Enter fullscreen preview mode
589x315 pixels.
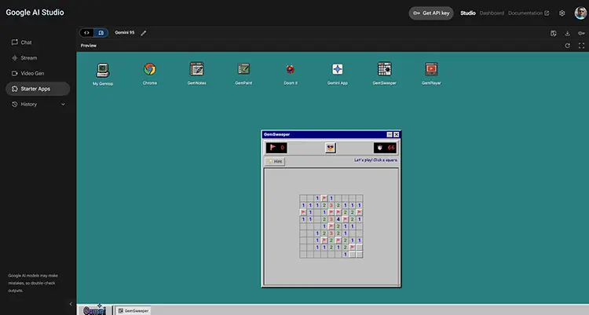[581, 46]
